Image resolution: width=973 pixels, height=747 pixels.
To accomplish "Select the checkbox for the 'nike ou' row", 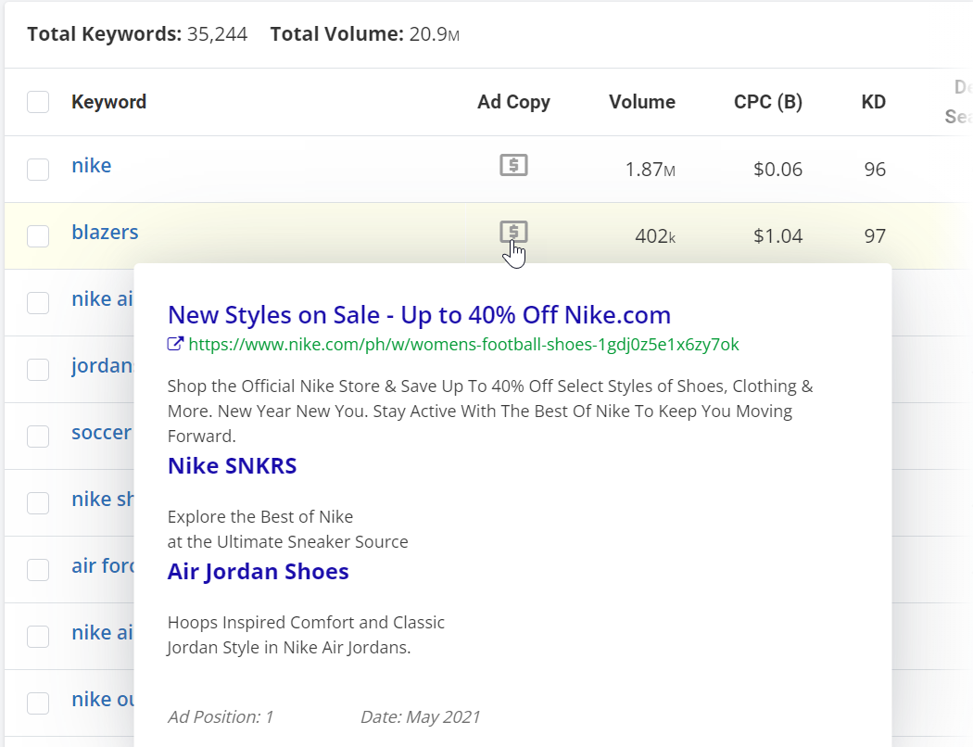I will pyautogui.click(x=38, y=703).
